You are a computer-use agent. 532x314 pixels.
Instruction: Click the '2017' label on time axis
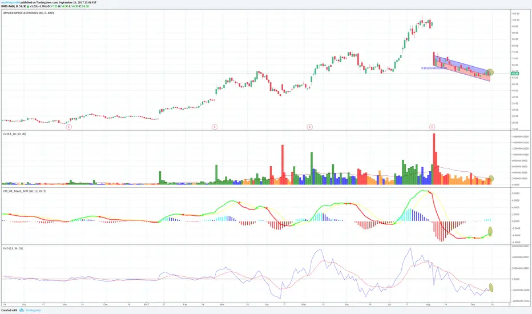(147, 304)
